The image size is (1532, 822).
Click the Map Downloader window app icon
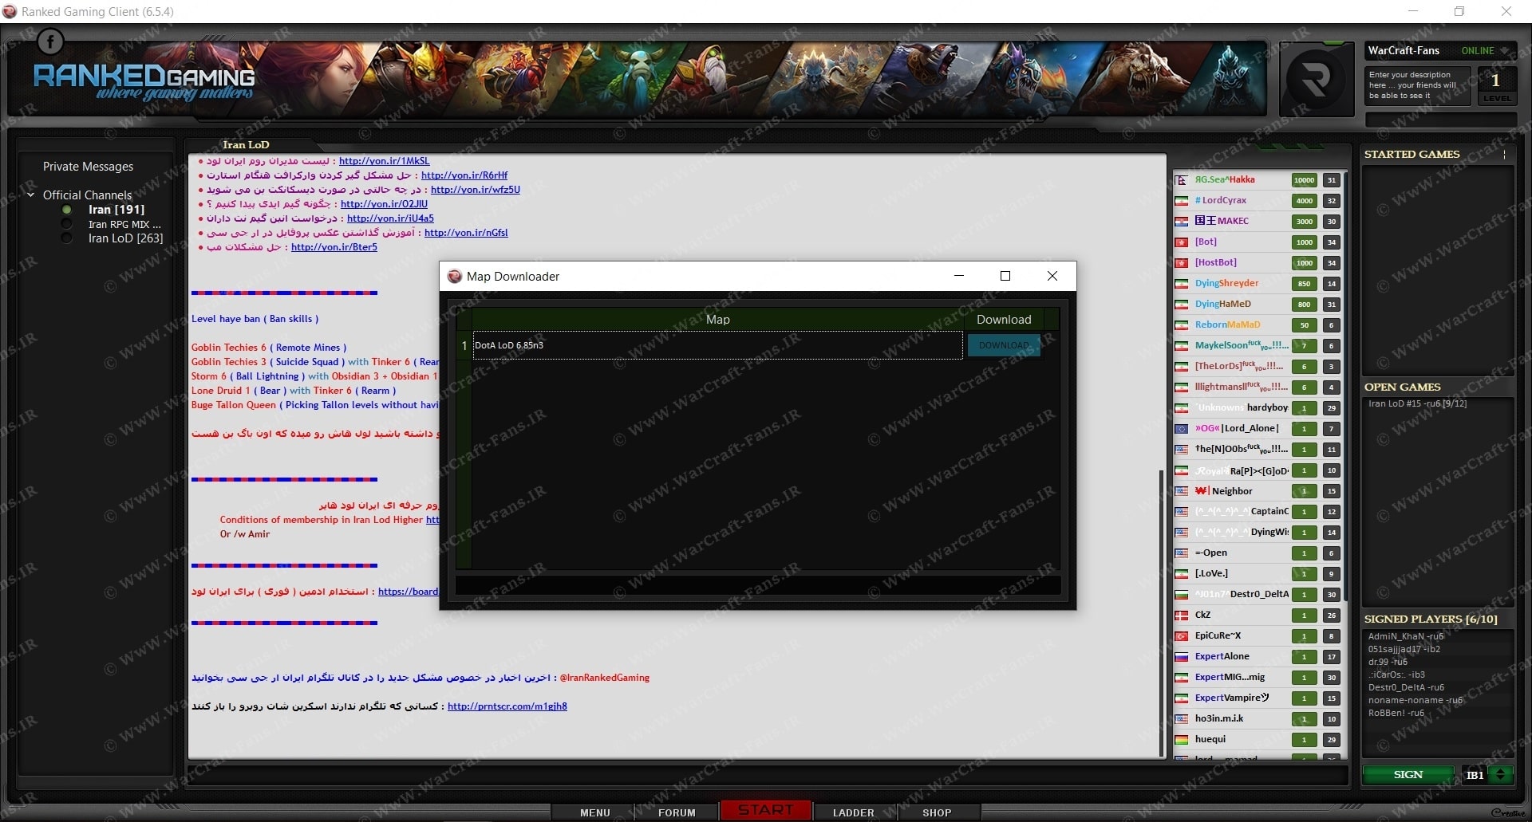(455, 276)
